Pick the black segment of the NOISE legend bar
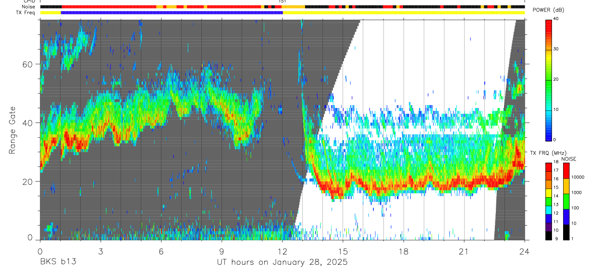The height and width of the screenshot is (272, 590). point(566,232)
